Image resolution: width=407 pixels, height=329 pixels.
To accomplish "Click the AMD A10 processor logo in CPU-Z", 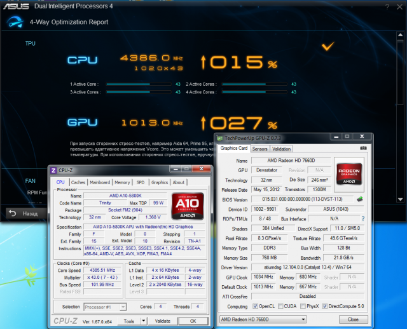I will [x=188, y=206].
